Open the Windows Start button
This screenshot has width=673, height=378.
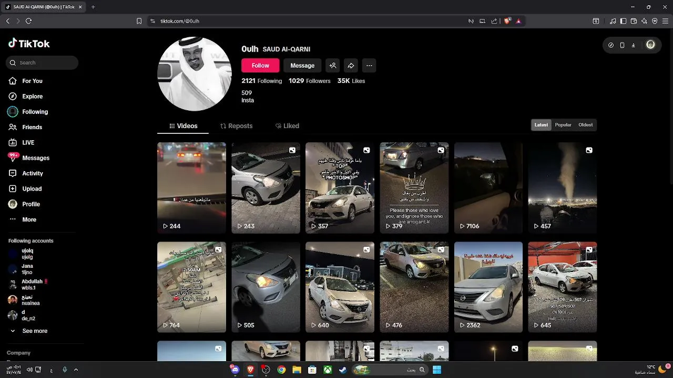click(x=437, y=370)
